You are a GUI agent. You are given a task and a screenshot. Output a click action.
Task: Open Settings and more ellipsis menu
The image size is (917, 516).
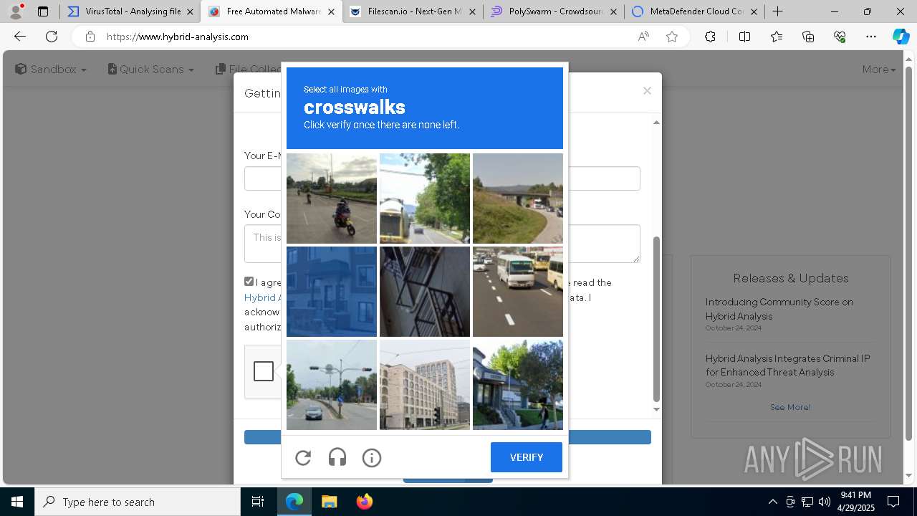[871, 37]
